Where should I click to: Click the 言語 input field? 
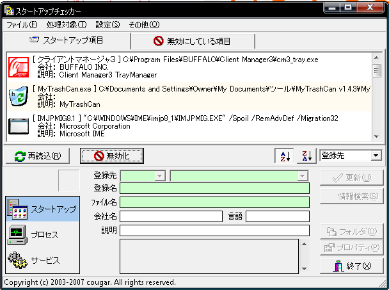tap(278, 216)
